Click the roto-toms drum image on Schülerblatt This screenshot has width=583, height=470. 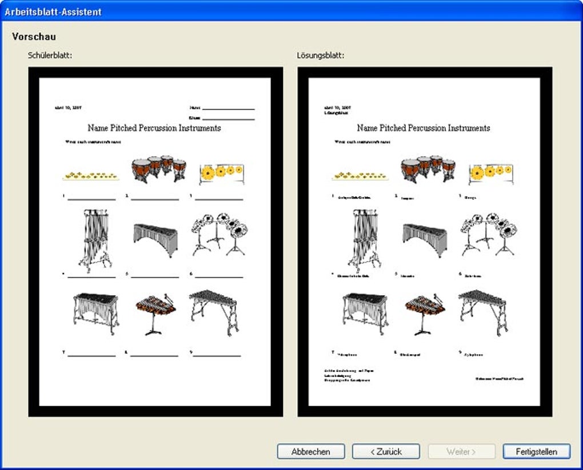point(219,234)
